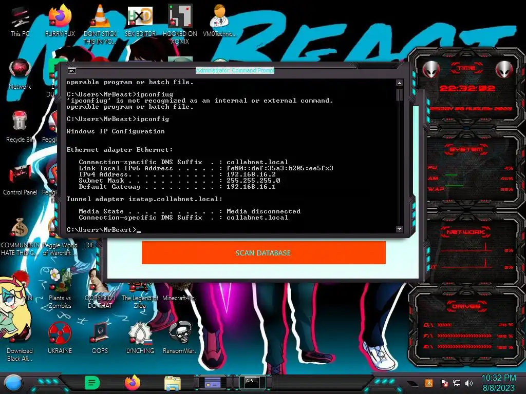Open OOPS DID I DO THAT icon
Screen dimensions: 526x394
coord(100,289)
